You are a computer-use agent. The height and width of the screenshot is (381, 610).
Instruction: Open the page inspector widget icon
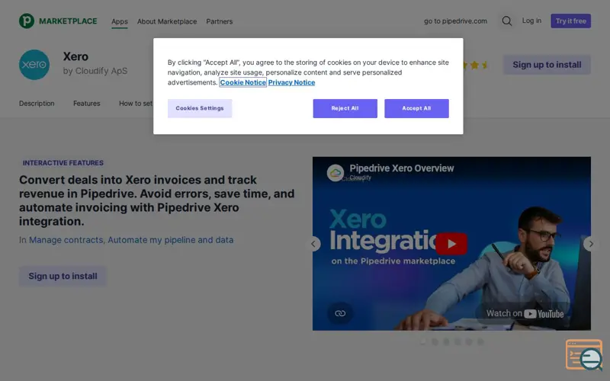(584, 355)
